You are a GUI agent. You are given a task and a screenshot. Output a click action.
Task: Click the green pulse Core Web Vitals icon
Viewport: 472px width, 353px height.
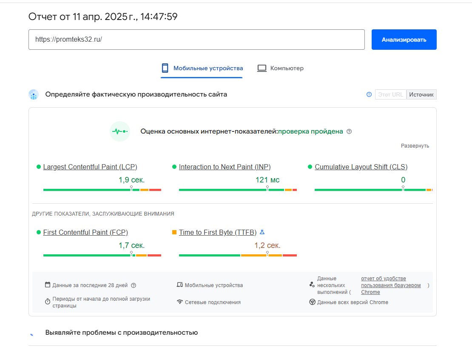point(119,131)
